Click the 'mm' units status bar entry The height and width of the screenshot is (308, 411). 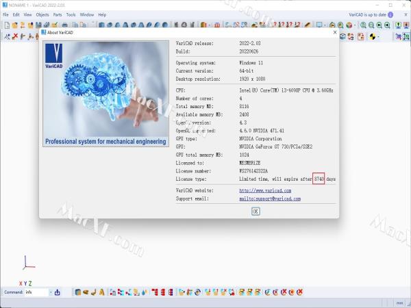click(399, 303)
